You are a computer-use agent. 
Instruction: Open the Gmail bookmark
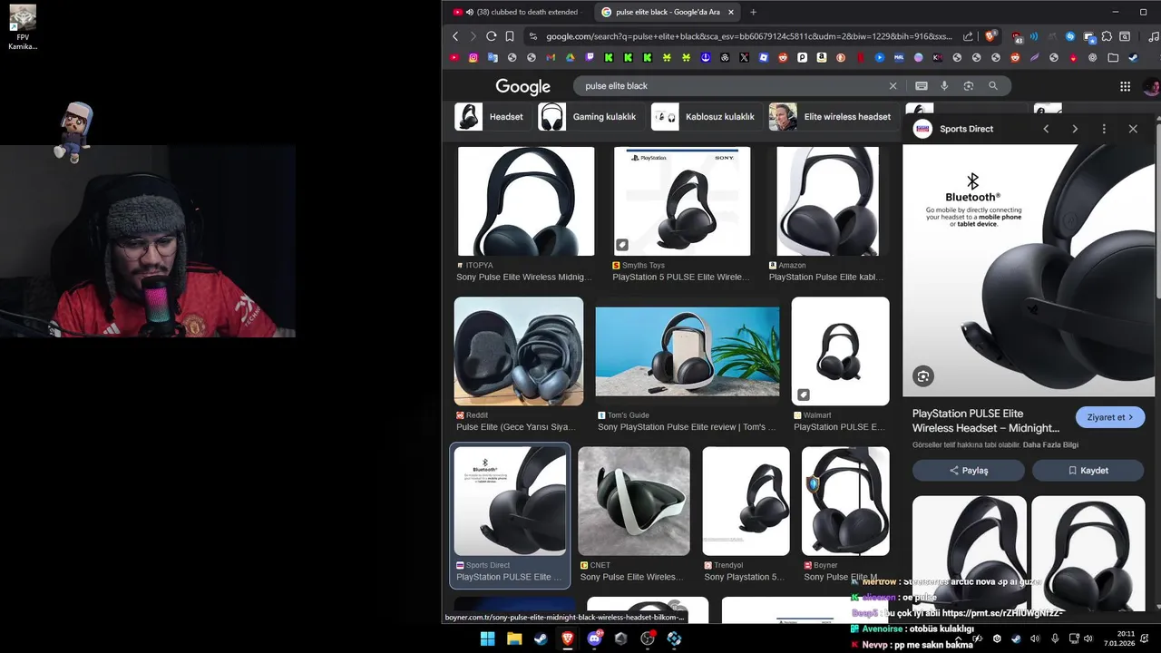551,57
